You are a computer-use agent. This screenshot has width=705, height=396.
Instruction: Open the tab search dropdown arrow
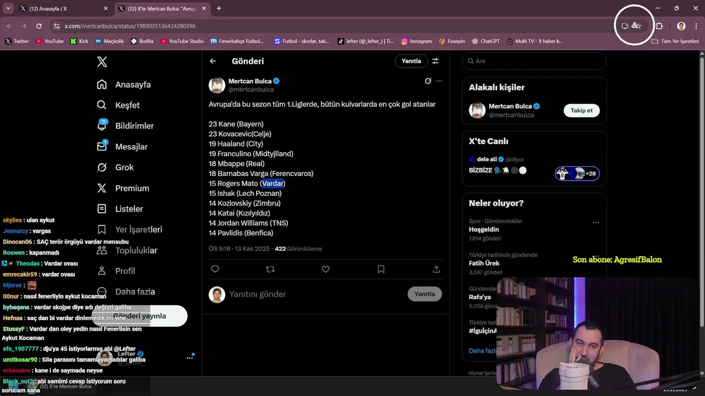click(8, 8)
